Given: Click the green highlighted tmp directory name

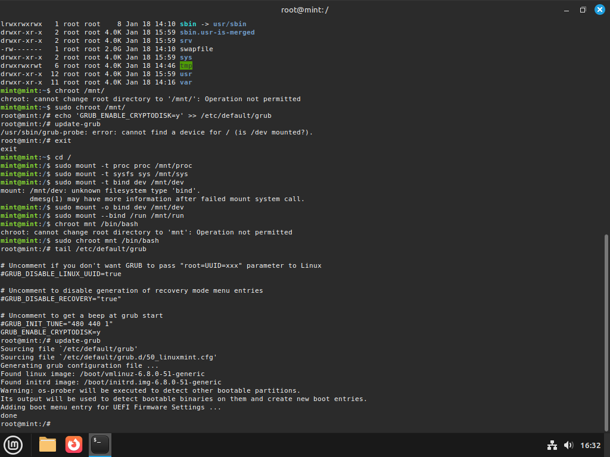Looking at the screenshot, I should [186, 65].
